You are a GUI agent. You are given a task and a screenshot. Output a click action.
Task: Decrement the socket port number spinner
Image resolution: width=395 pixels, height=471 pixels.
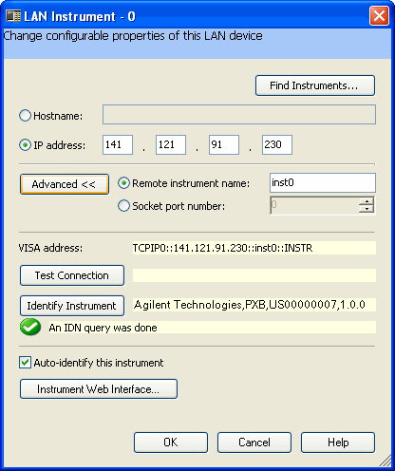point(367,209)
